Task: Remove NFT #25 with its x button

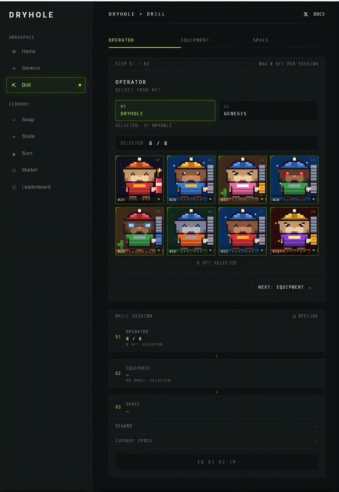Action: 159,199
